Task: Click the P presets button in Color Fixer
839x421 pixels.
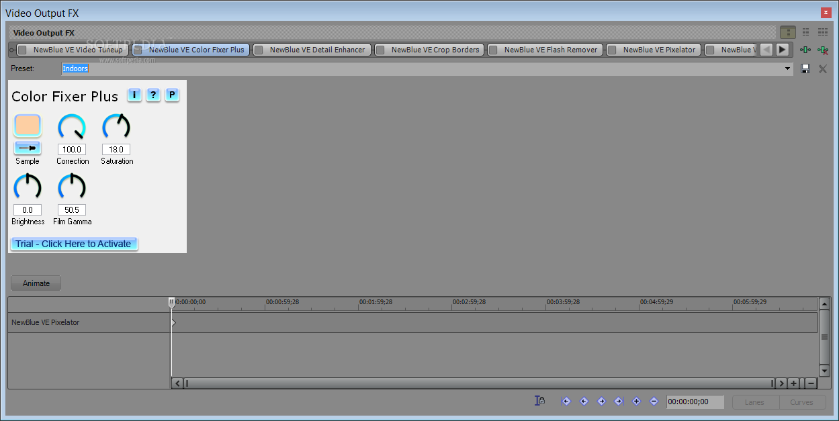Action: (172, 95)
